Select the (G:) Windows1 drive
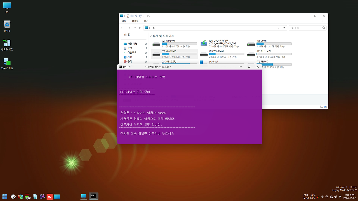The height and width of the screenshot is (201, 358). tap(222, 54)
